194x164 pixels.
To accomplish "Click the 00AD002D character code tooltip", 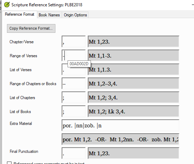I will [x=79, y=64].
